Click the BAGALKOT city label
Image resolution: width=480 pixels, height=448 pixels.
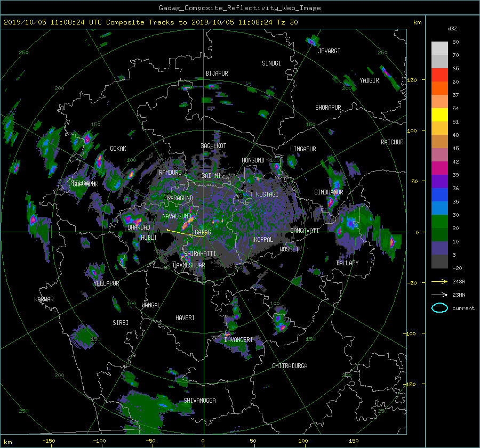coord(213,146)
